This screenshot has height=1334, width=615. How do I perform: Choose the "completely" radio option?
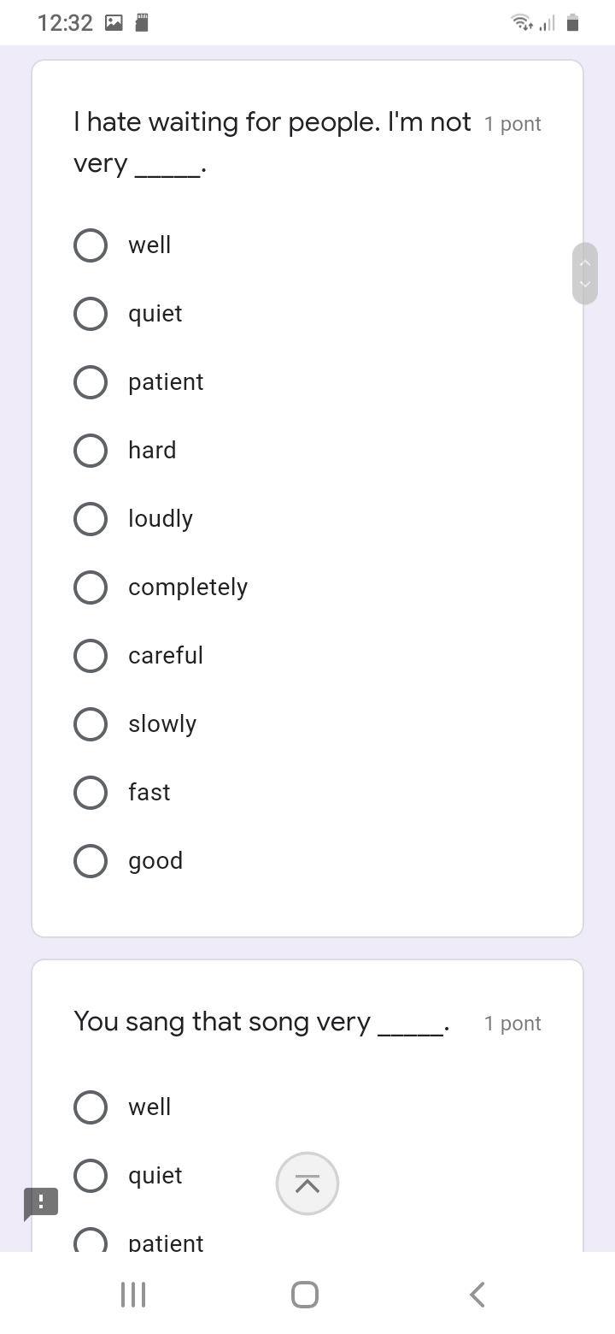91,587
